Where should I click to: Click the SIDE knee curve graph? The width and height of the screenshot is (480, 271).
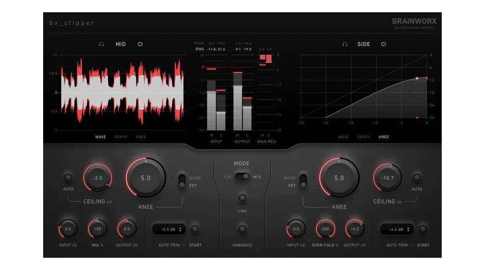point(363,87)
